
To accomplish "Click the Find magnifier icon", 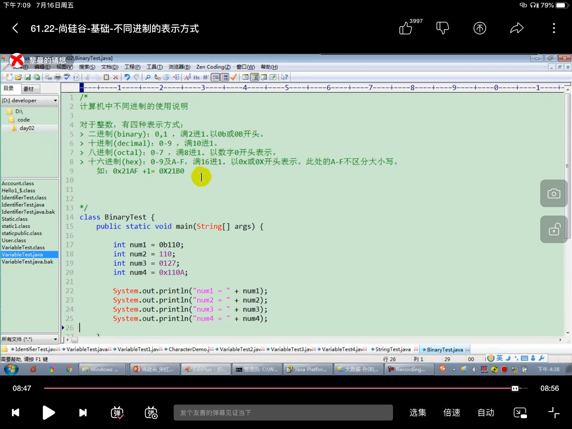I will point(148,77).
